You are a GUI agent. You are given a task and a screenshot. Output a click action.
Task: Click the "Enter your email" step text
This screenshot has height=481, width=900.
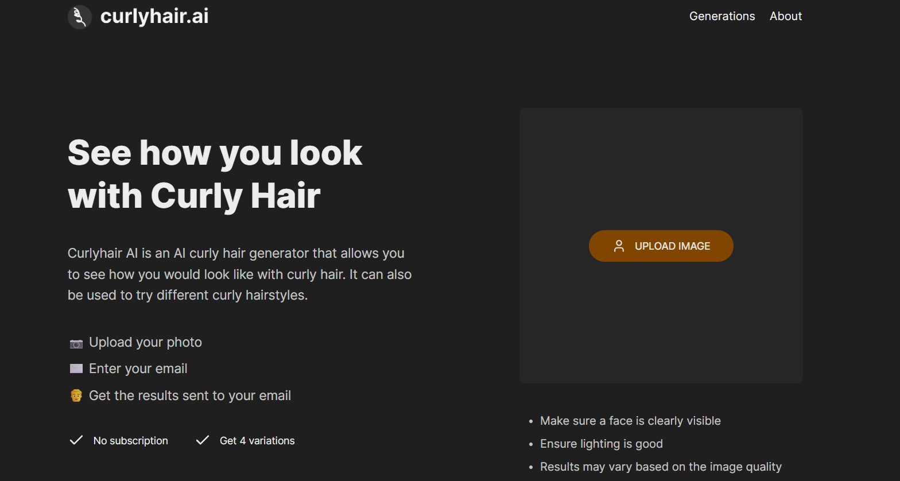pyautogui.click(x=138, y=368)
